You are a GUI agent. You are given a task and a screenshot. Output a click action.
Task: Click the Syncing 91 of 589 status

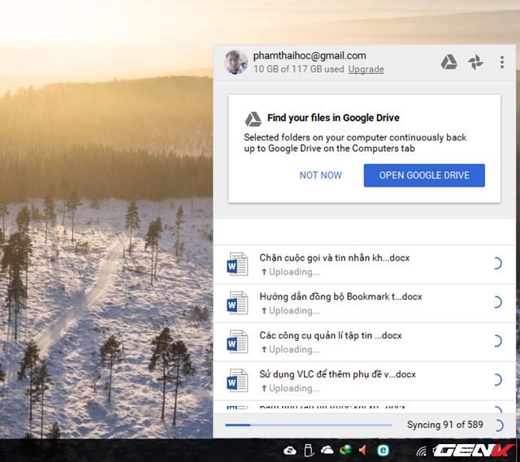(x=444, y=425)
